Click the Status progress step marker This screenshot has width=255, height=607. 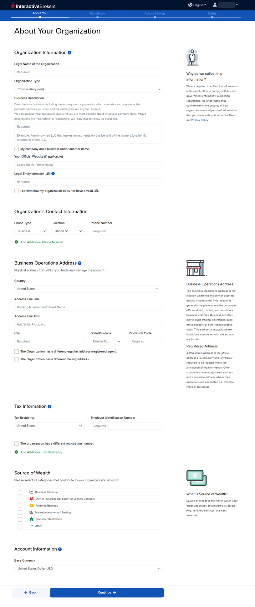tap(212, 17)
